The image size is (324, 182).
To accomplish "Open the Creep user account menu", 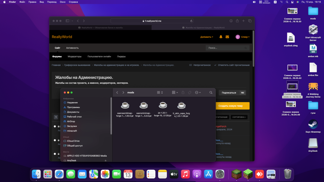I will click(x=243, y=37).
